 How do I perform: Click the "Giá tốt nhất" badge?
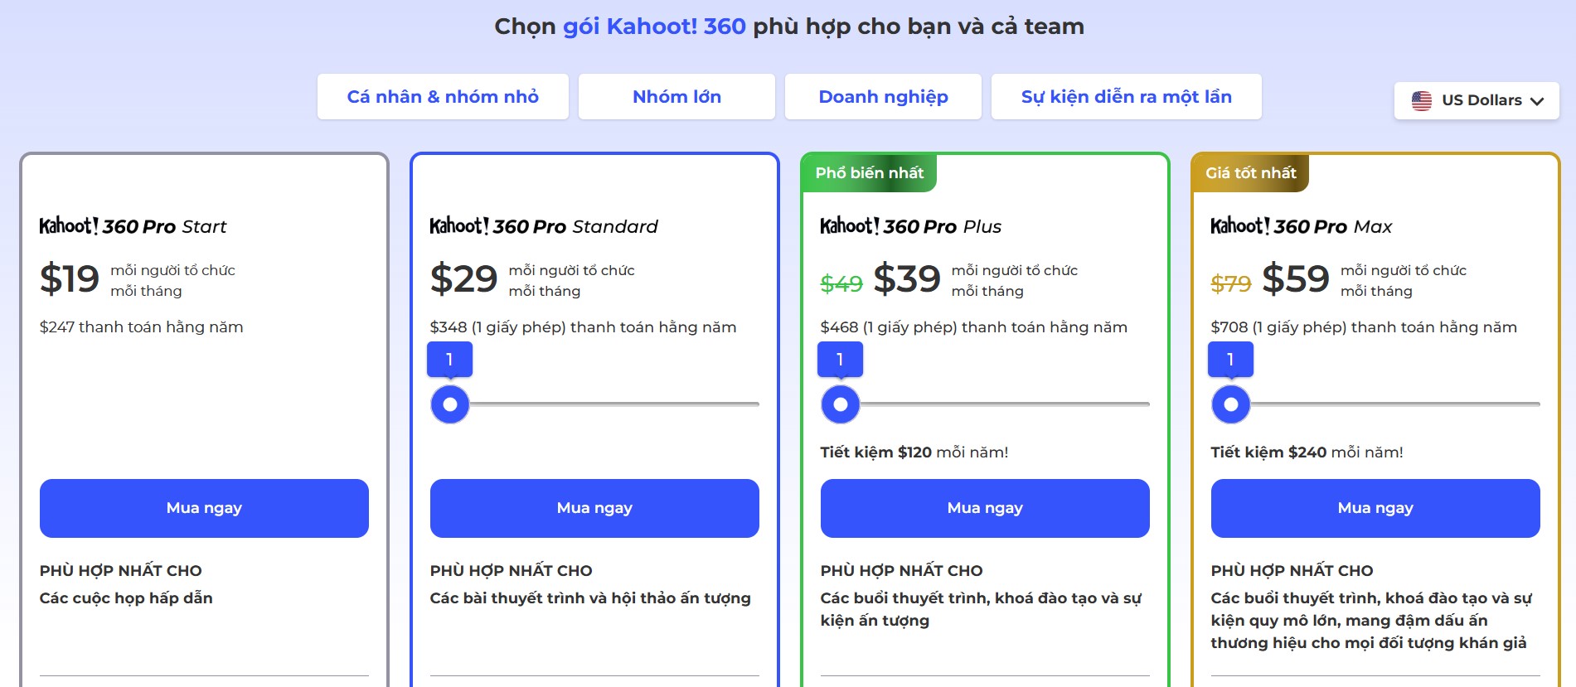point(1250,173)
